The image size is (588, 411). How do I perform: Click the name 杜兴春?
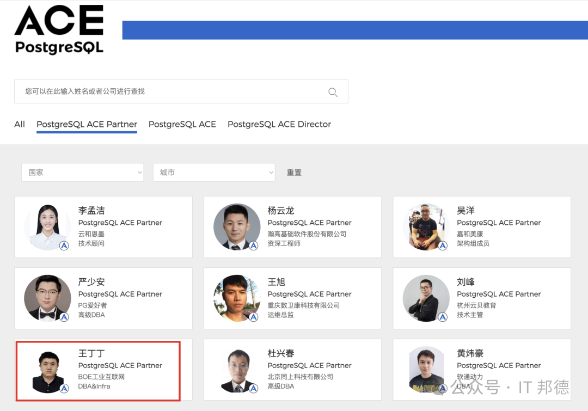pyautogui.click(x=281, y=353)
